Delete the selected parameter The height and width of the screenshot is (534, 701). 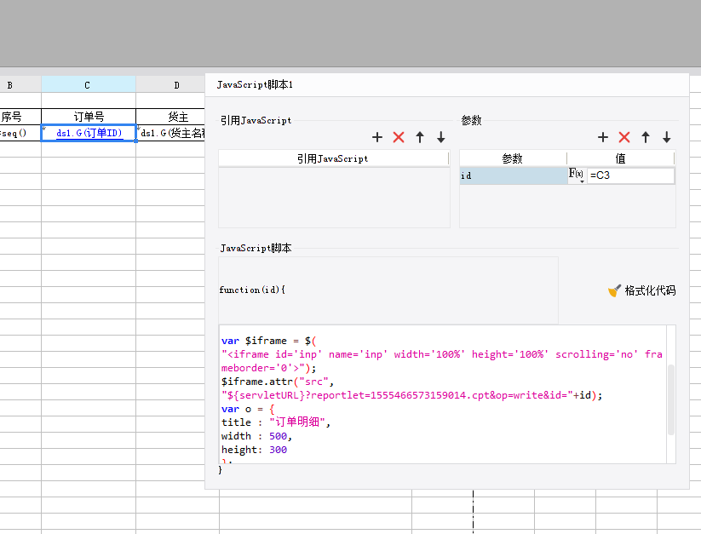[624, 137]
